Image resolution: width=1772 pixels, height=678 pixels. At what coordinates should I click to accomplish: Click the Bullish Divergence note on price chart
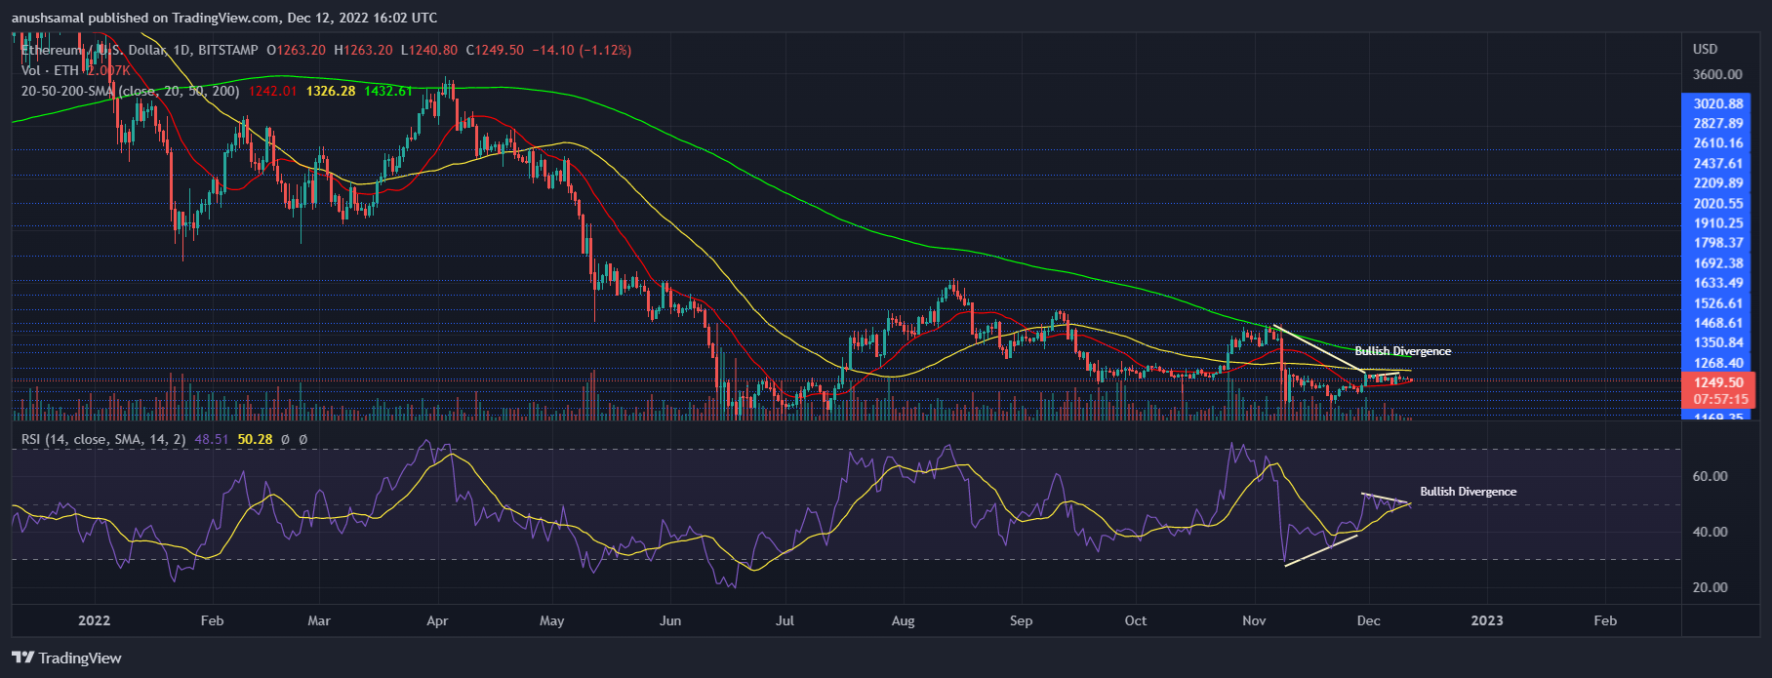click(1402, 351)
